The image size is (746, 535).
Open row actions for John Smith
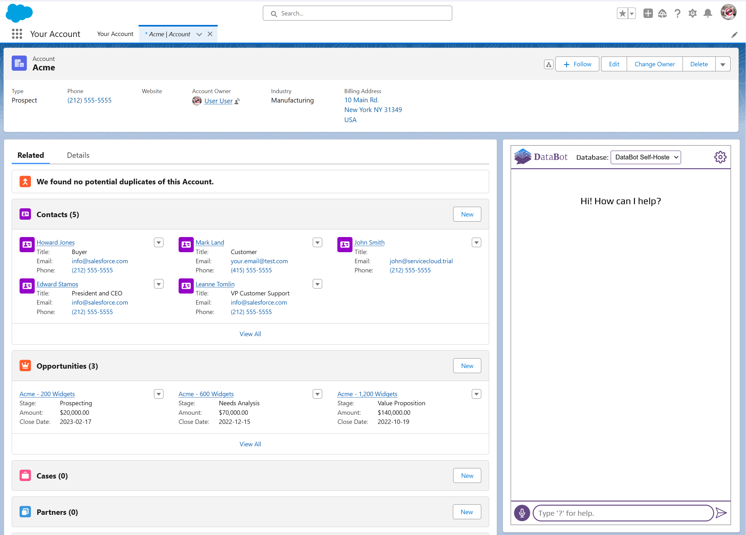click(476, 242)
